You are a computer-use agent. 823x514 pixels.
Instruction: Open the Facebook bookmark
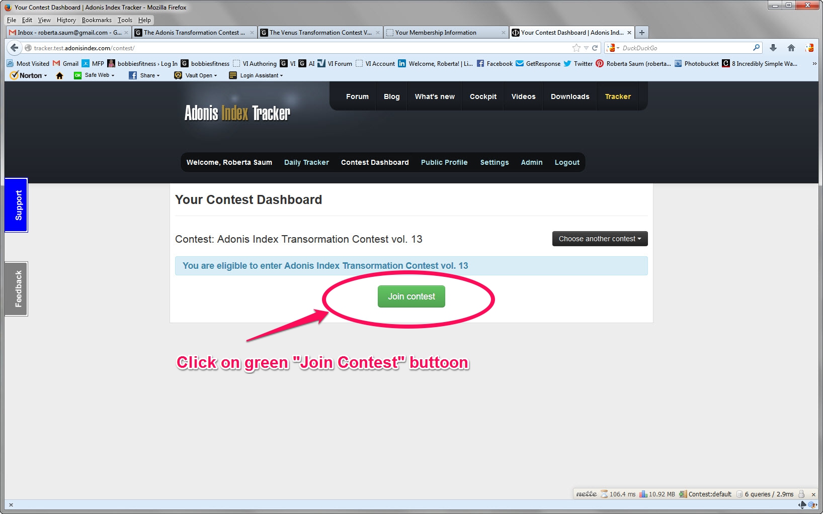(495, 64)
